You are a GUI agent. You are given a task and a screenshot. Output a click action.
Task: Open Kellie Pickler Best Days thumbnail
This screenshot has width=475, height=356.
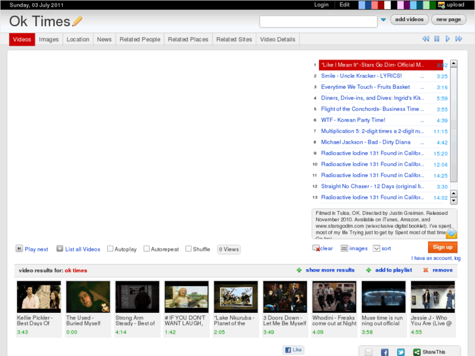point(39,297)
